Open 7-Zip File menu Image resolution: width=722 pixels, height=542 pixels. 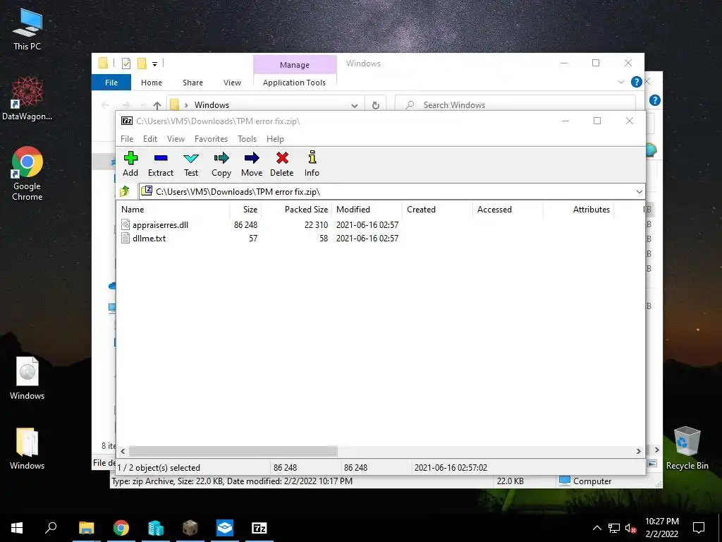pos(127,139)
